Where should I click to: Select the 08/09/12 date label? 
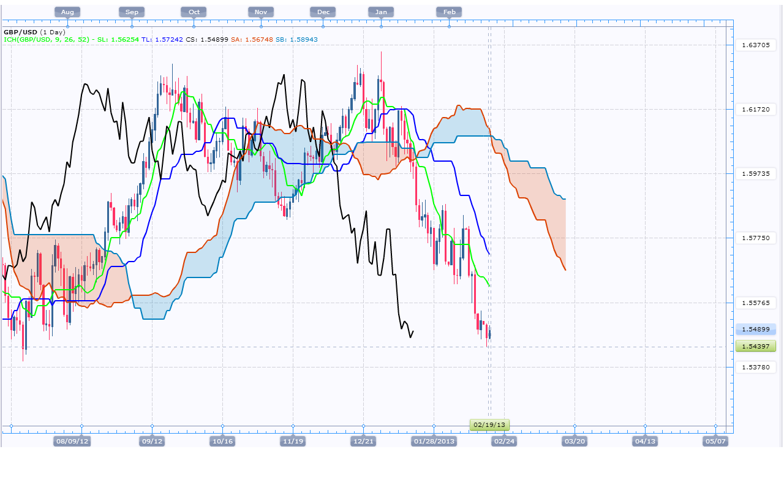pyautogui.click(x=72, y=441)
